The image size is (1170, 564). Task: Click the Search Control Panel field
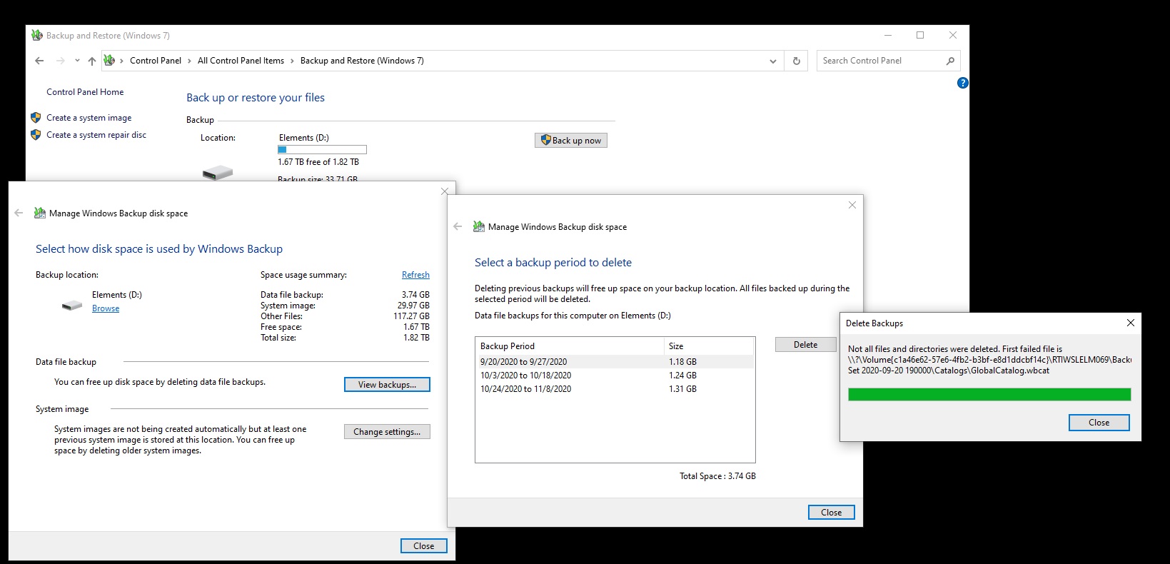pyautogui.click(x=882, y=61)
